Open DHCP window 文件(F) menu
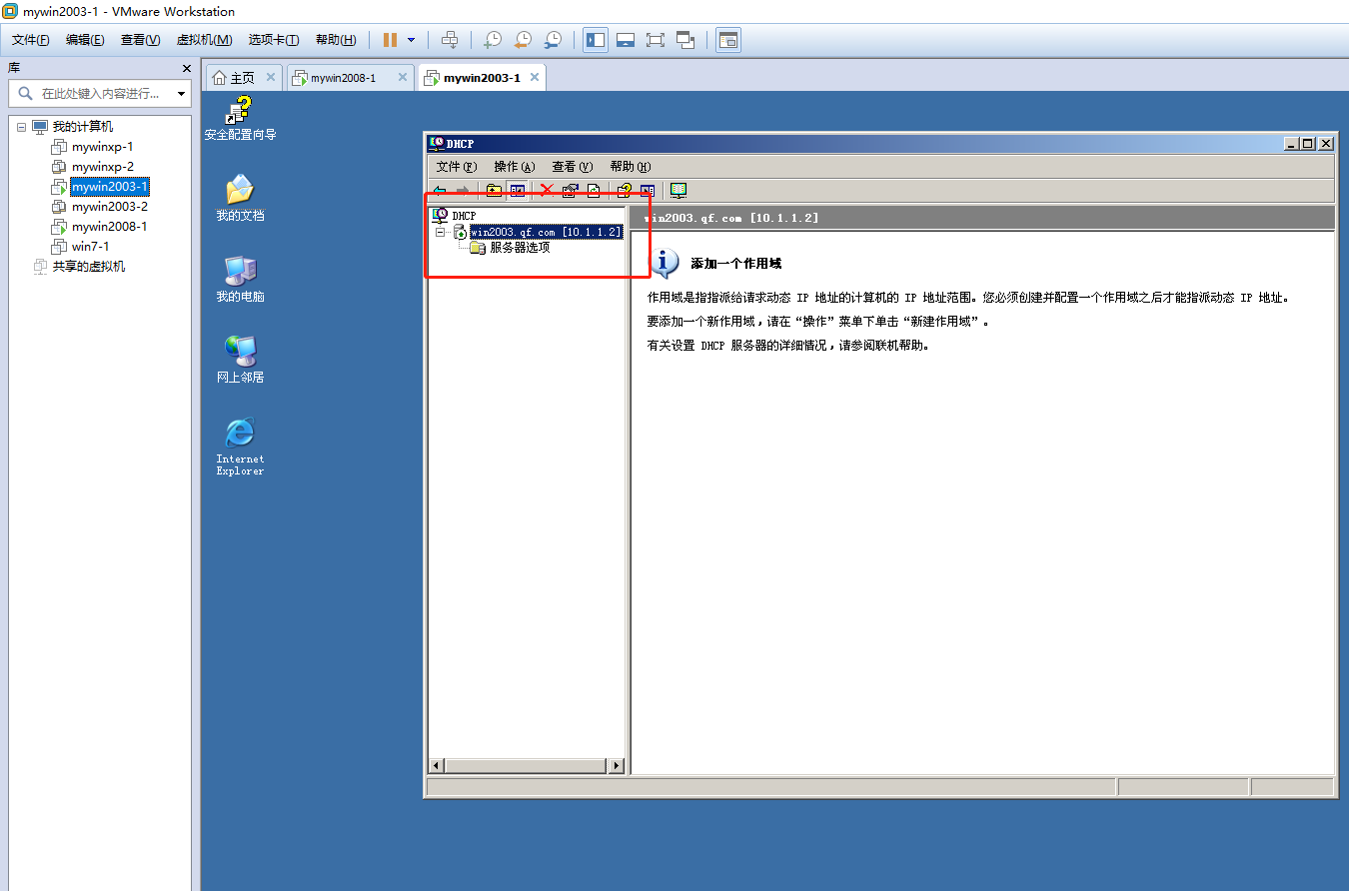 (x=457, y=167)
